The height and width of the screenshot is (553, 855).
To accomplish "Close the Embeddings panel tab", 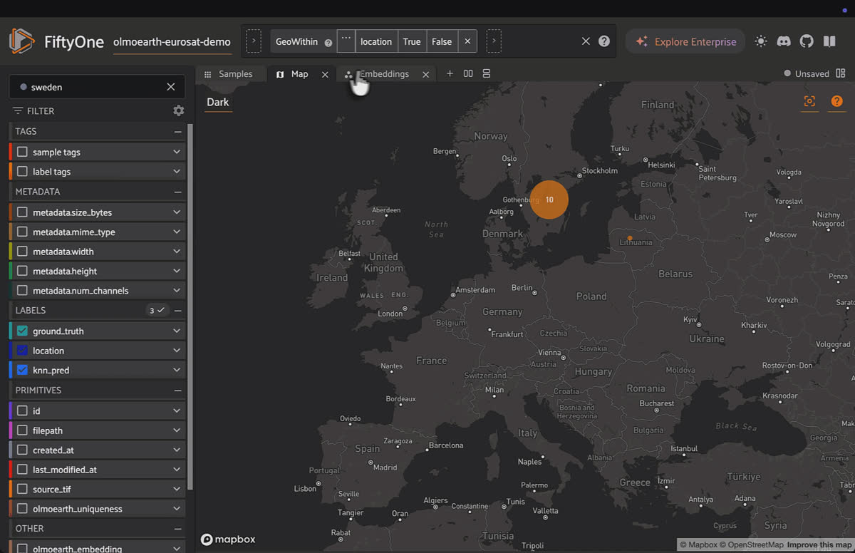I will pyautogui.click(x=426, y=74).
